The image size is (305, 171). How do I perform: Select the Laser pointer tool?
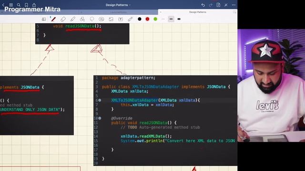coord(130,19)
